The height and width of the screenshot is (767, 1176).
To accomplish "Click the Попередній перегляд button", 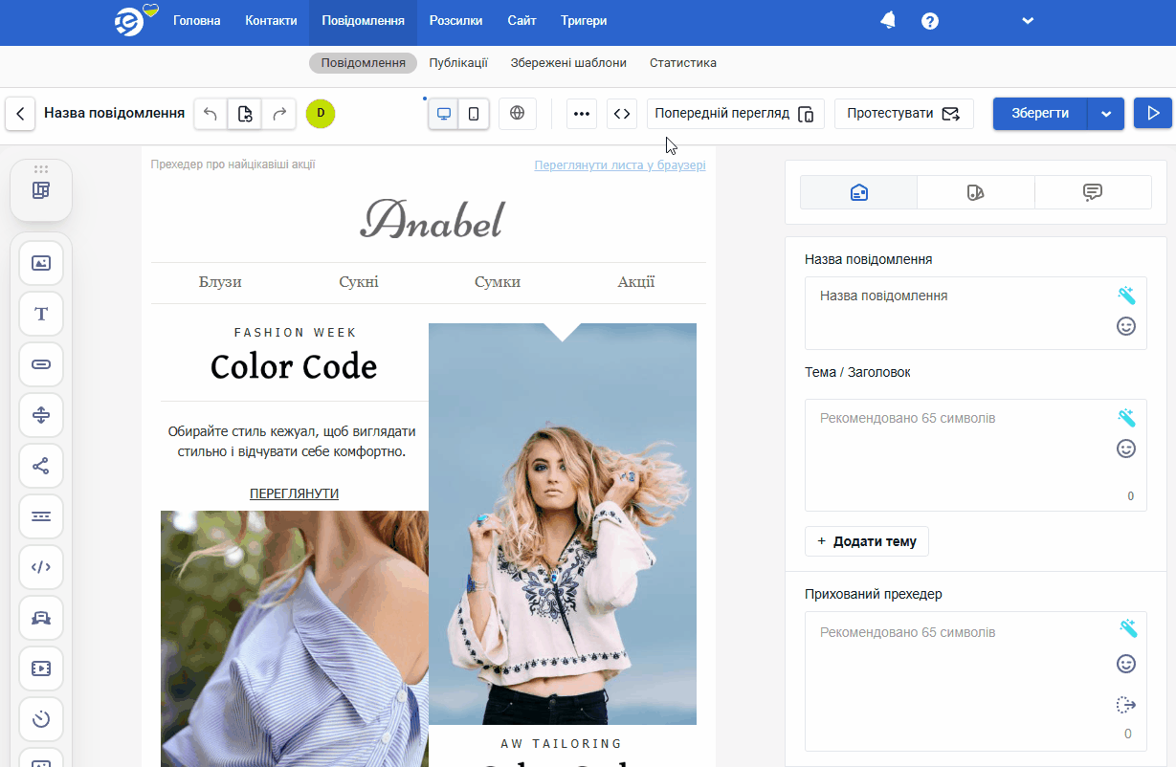I will coord(735,114).
